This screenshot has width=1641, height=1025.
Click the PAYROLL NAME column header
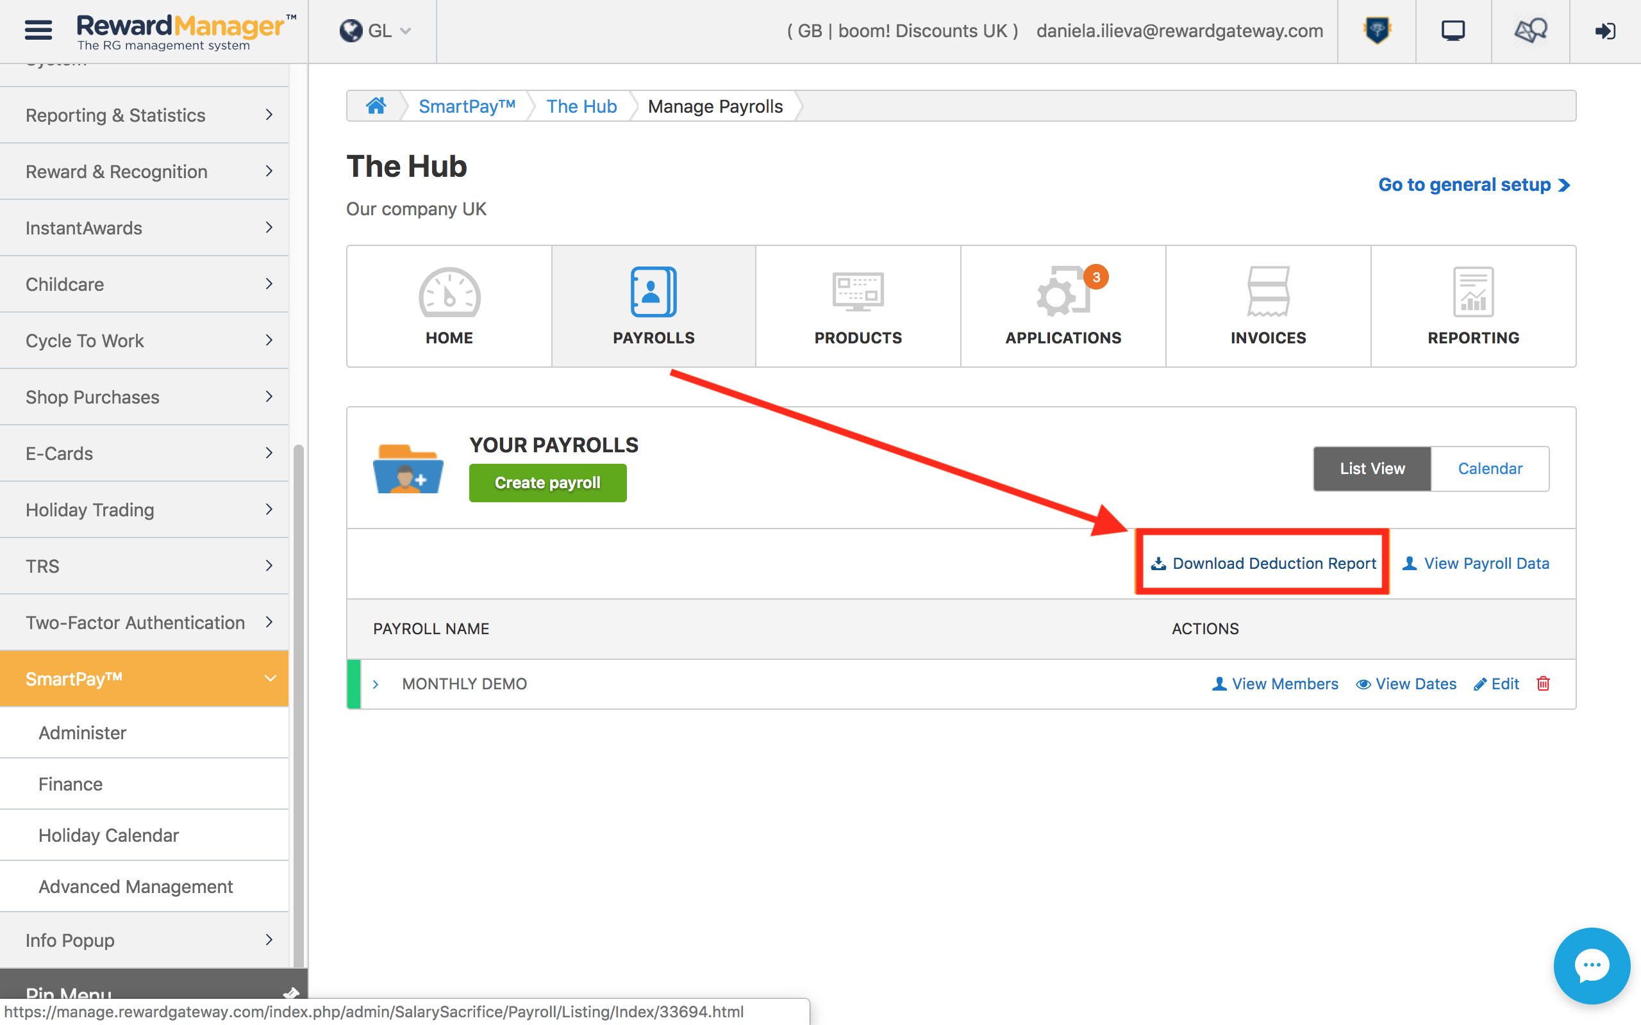pyautogui.click(x=431, y=628)
